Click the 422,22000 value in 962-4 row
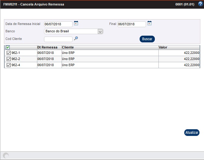 (191, 65)
